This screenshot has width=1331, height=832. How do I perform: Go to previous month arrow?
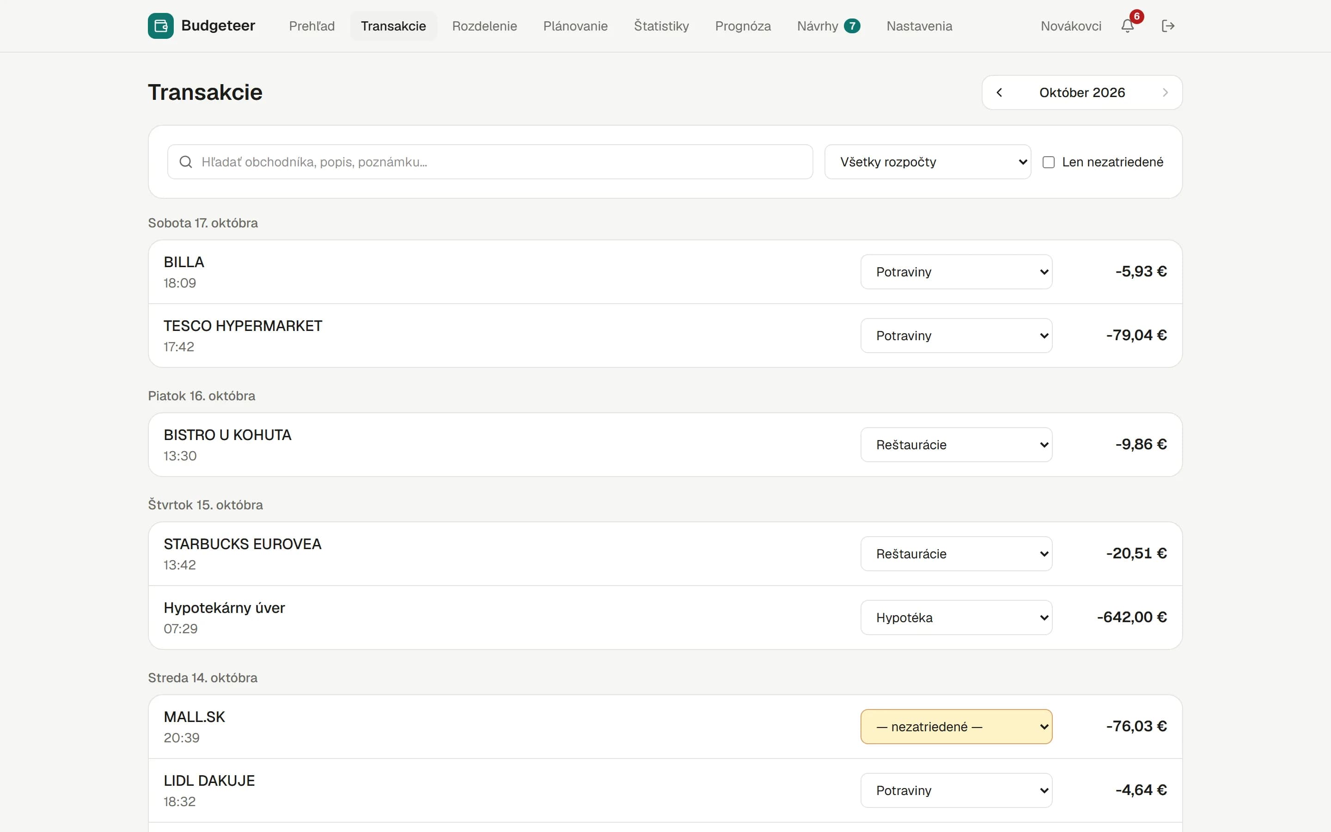(999, 92)
